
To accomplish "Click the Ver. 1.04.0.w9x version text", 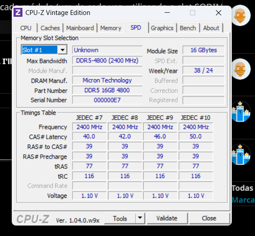I will click(x=78, y=220).
